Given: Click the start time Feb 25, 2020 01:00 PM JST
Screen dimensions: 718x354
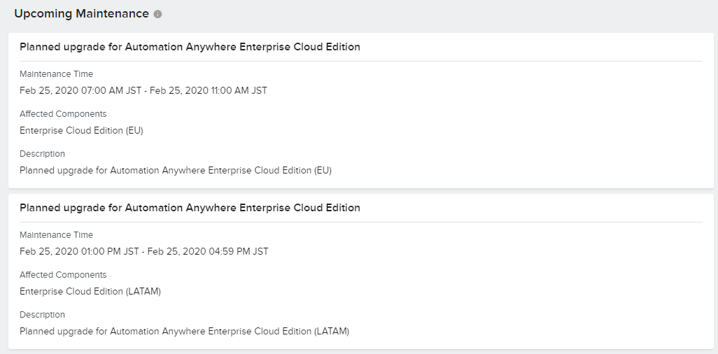Looking at the screenshot, I should 80,251.
